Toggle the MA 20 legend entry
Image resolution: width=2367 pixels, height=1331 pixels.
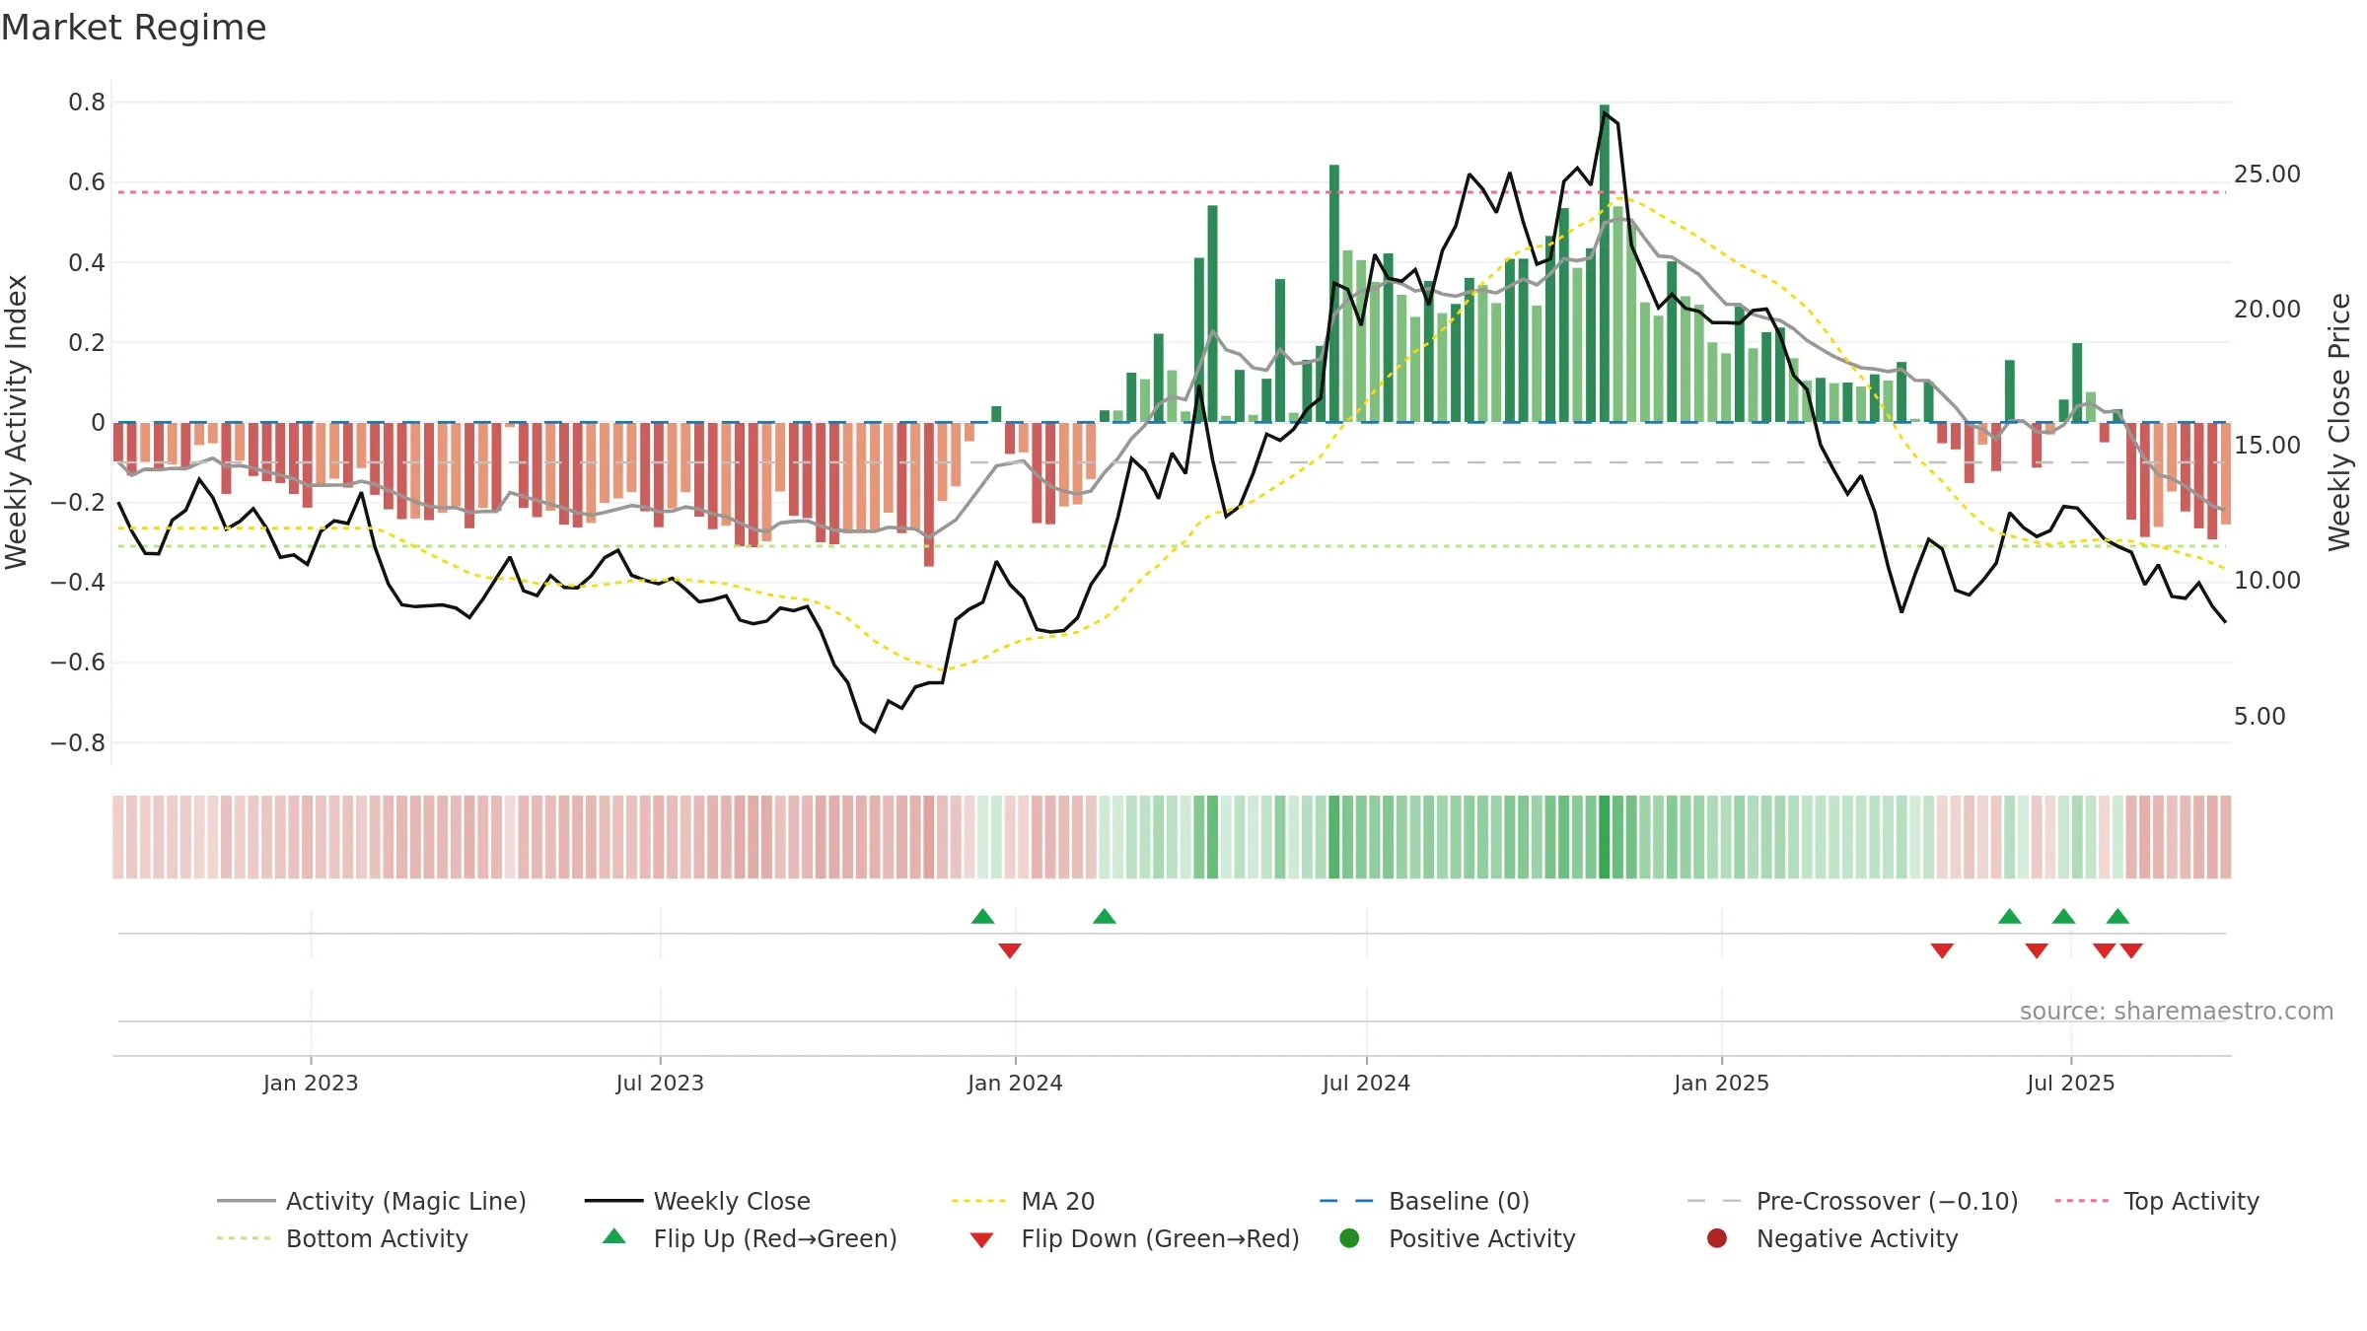tap(1023, 1201)
